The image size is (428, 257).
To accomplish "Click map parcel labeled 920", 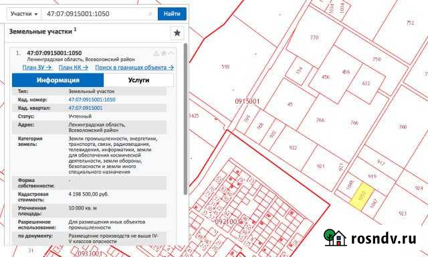I will pyautogui.click(x=273, y=134).
